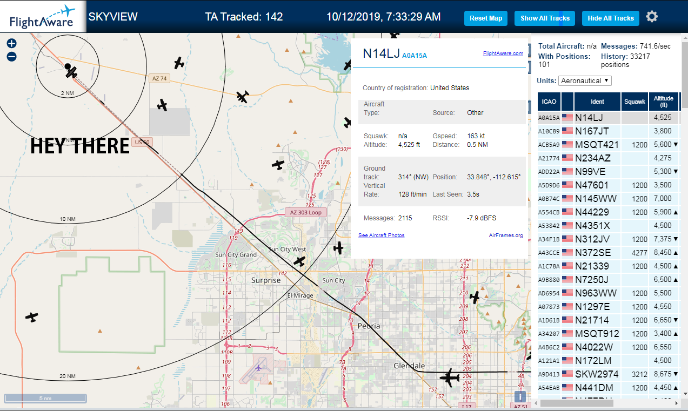688x411 pixels.
Task: Click the 5 nm map scale bar
Action: coord(45,399)
